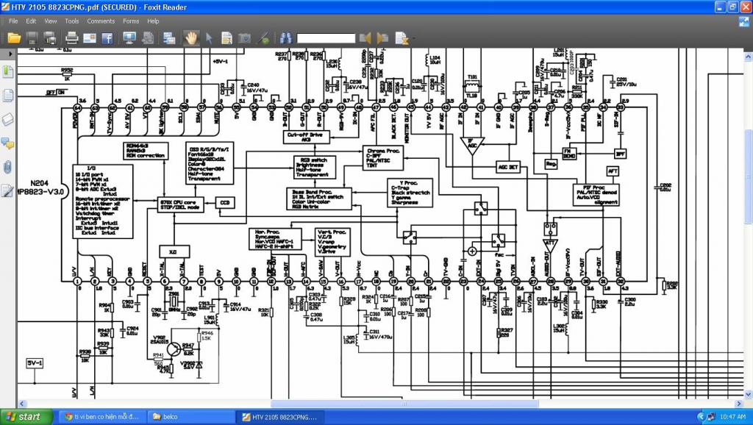Viewport: 753px width, 425px height.
Task: Click the 'CCD' block in schematic
Action: click(225, 203)
